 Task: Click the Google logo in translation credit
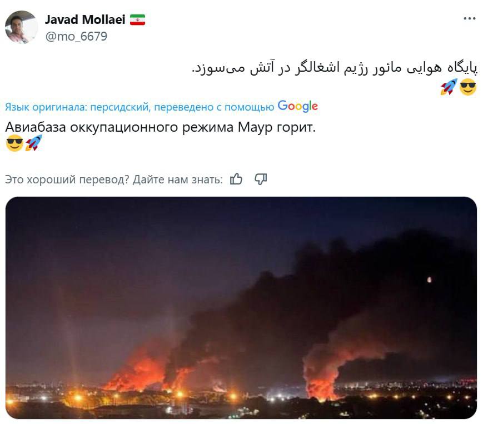[297, 106]
